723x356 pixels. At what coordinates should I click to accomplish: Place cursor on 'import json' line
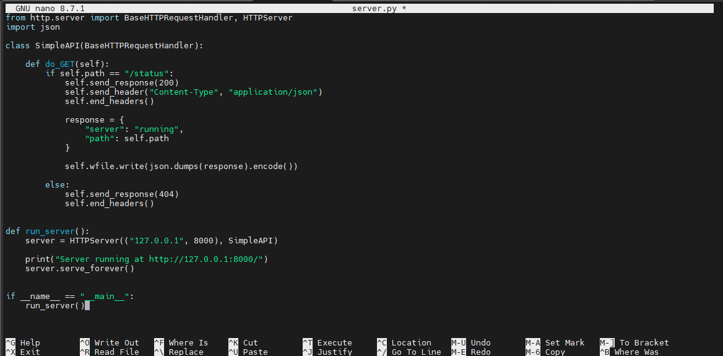[x=33, y=27]
